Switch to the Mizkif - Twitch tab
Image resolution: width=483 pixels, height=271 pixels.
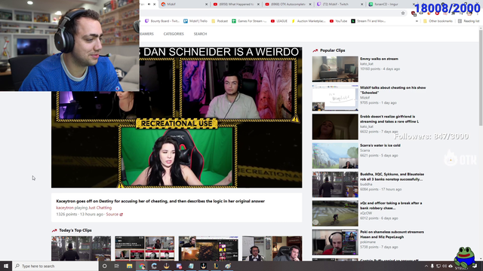(340, 5)
